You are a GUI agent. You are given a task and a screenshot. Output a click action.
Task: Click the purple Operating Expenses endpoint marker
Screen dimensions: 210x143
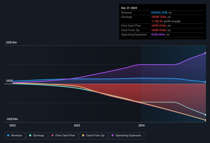[205, 53]
